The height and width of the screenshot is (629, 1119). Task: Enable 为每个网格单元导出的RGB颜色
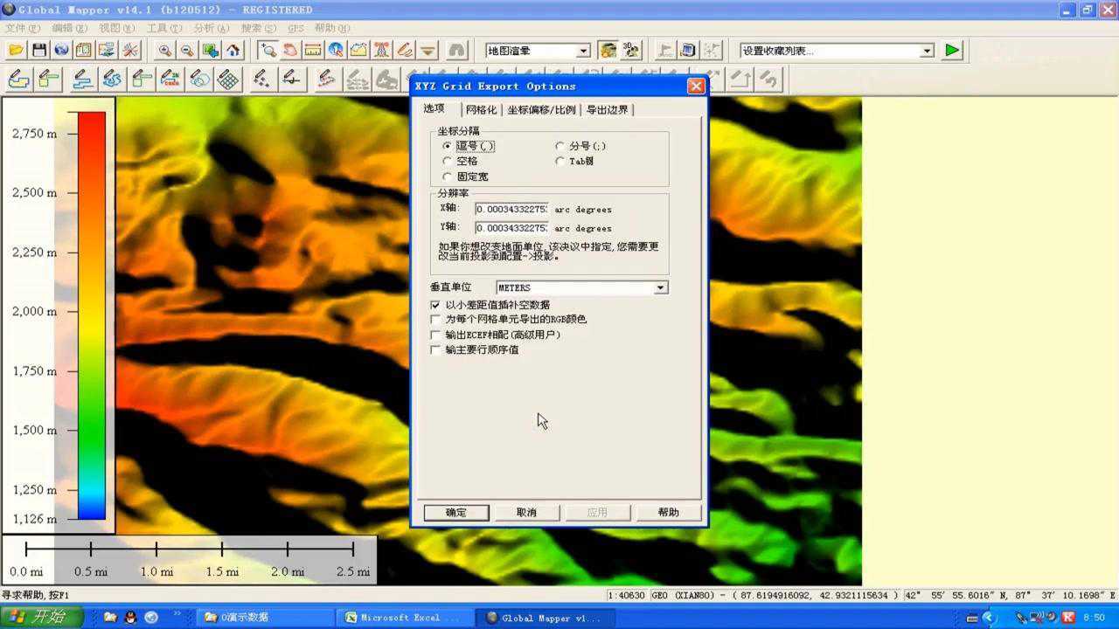(x=435, y=320)
